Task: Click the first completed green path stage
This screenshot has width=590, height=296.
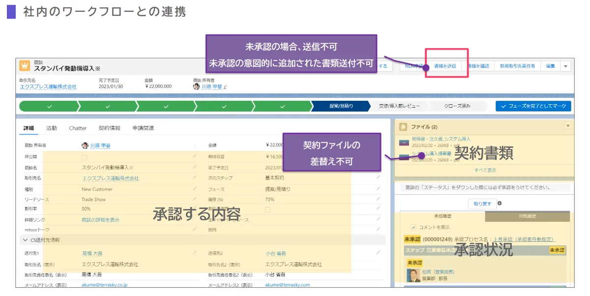Action: click(x=48, y=106)
